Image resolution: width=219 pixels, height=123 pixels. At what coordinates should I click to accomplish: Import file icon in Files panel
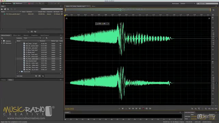(x=5, y=9)
